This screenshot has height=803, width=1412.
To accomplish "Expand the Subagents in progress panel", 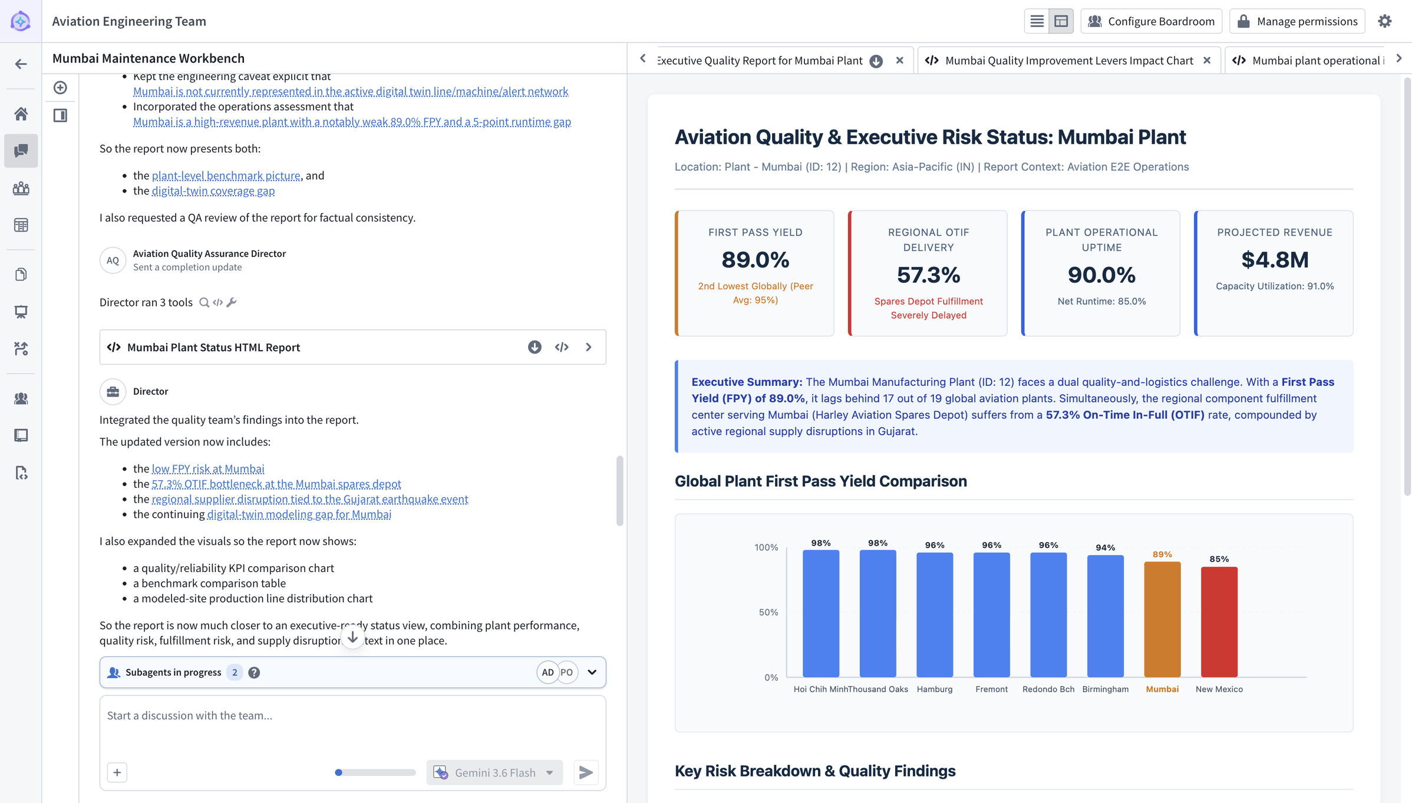I will 592,672.
